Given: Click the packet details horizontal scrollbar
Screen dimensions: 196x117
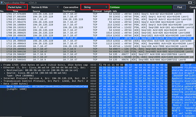Looking at the screenshot, I should coord(11,116).
